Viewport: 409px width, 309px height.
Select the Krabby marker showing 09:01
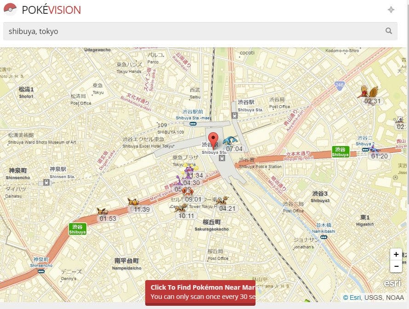(x=187, y=192)
